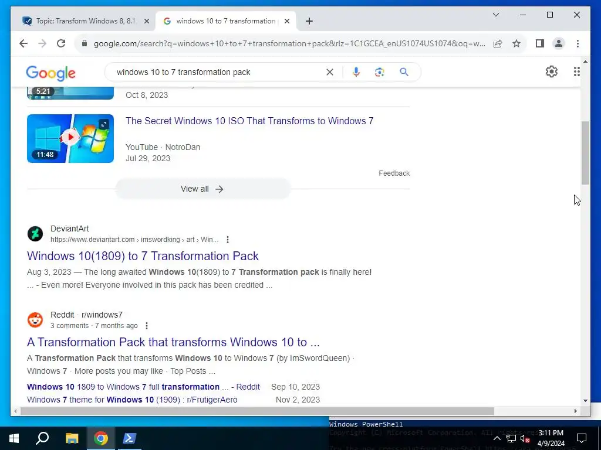The image size is (601, 450).
Task: Close the windows 10 to 7 transformation tab
Action: (286, 22)
